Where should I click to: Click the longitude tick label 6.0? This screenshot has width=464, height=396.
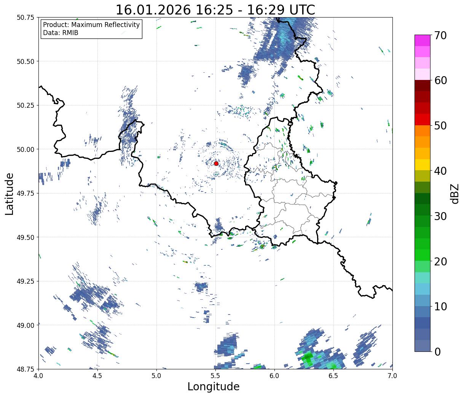(274, 375)
